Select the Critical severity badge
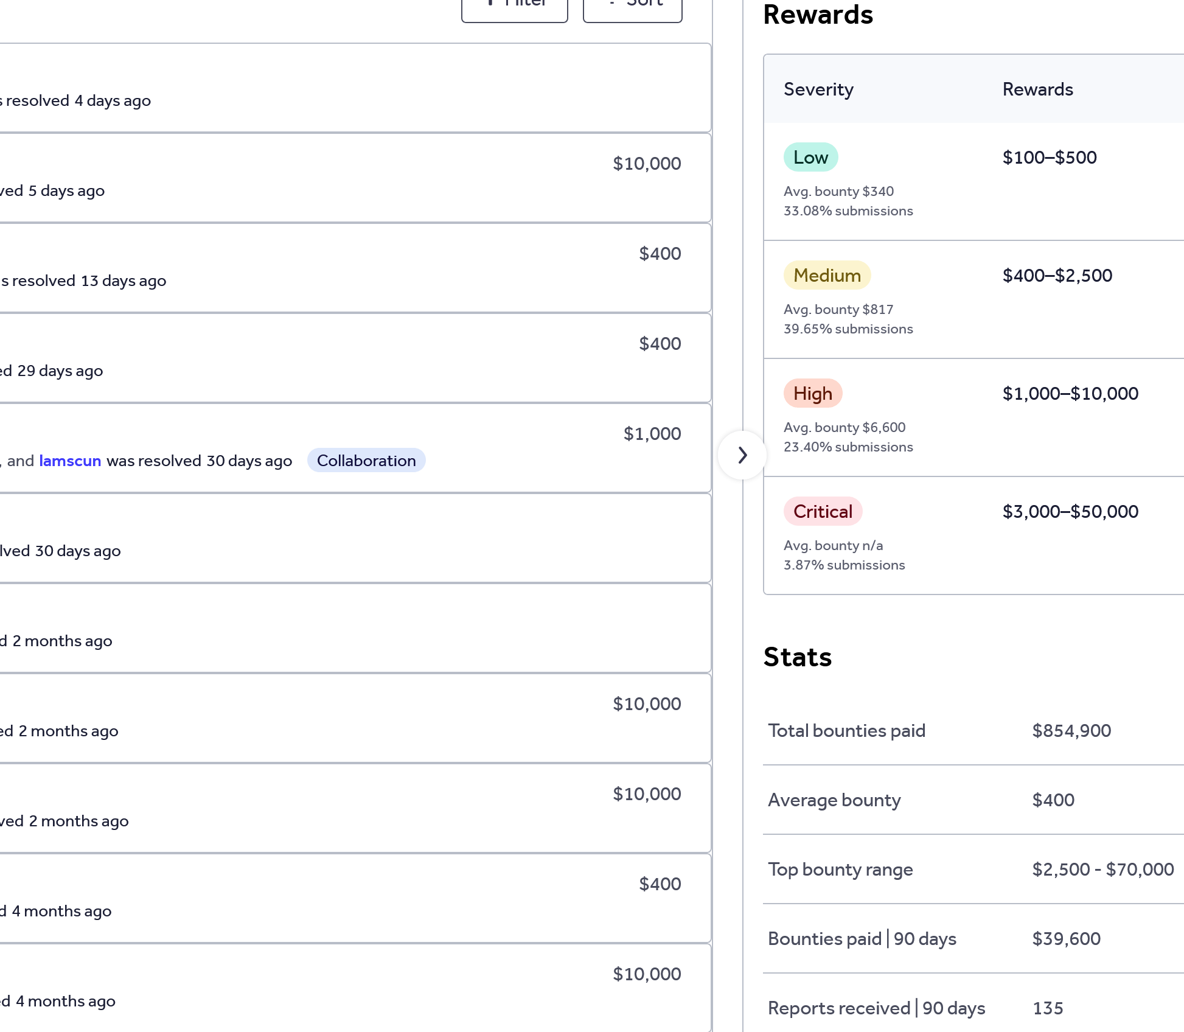This screenshot has width=1184, height=1032. [823, 512]
